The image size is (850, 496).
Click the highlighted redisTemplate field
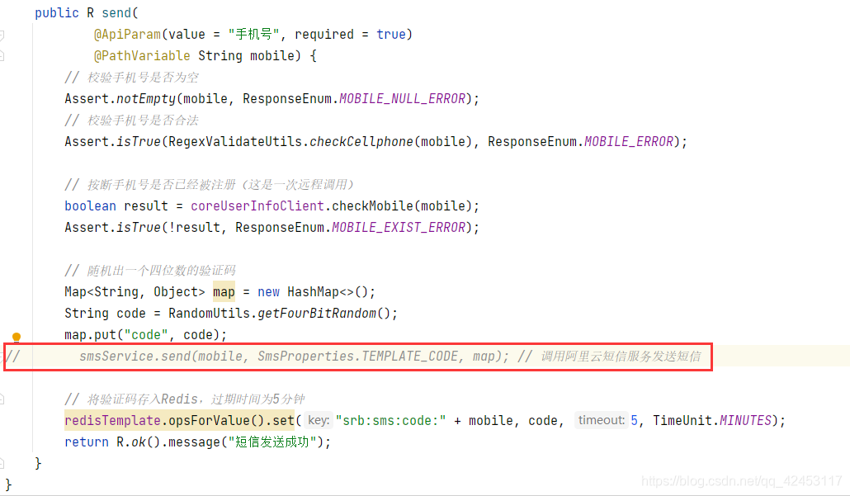tap(112, 421)
